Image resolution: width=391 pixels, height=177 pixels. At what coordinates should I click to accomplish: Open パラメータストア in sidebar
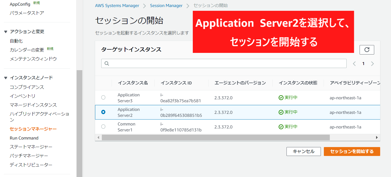[27, 13]
